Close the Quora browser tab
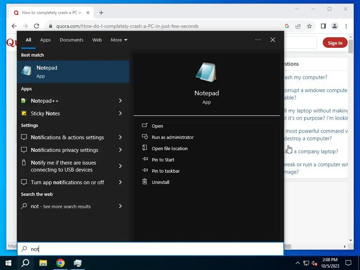This screenshot has width=360, height=270. 88,13
